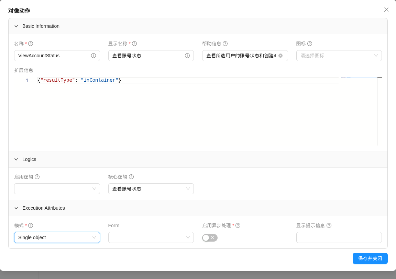This screenshot has width=396, height=279.
Task: Click help icon next to 显示提示信息 label
Action: click(x=329, y=225)
